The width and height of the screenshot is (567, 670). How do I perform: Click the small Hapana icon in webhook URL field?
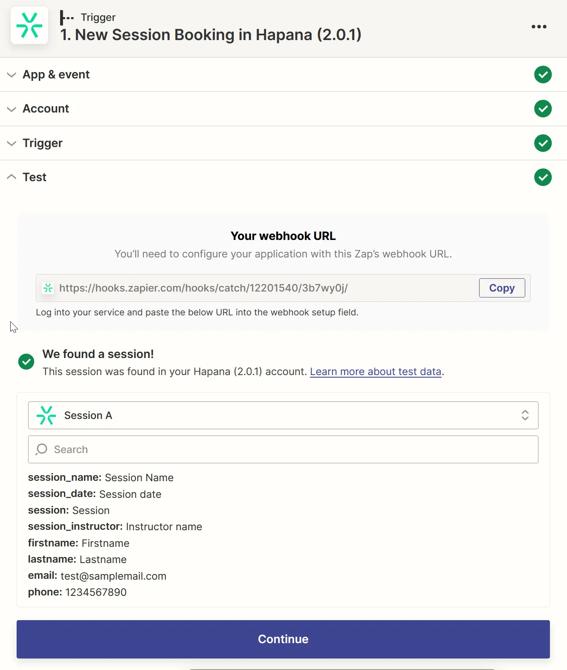[48, 288]
